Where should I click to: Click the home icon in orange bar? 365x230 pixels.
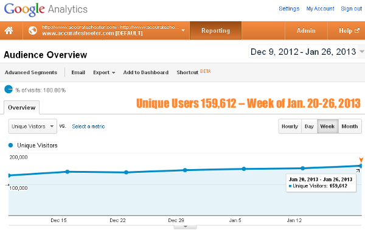[x=9, y=30]
